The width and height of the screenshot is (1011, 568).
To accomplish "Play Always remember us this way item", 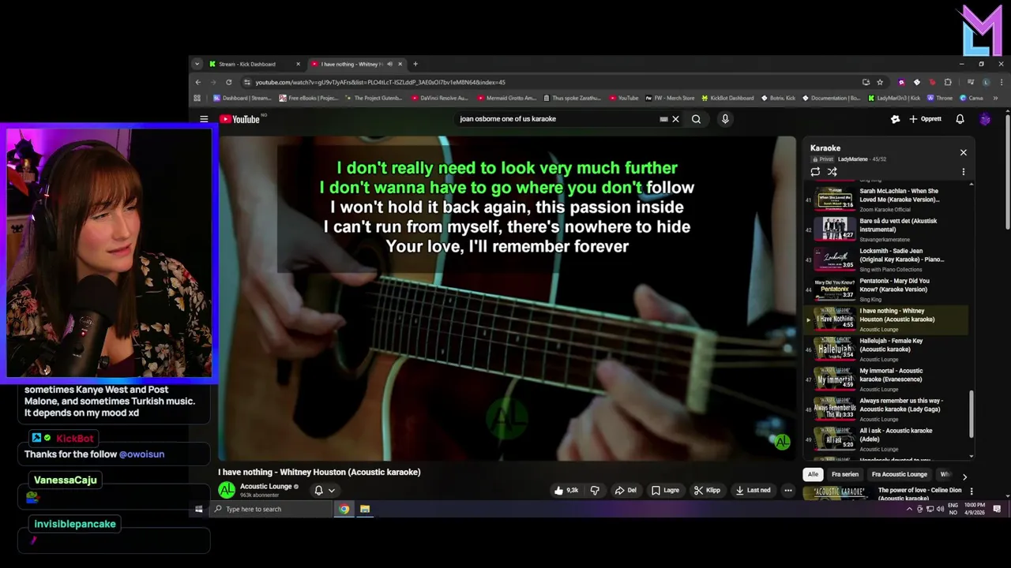I will coord(885,409).
